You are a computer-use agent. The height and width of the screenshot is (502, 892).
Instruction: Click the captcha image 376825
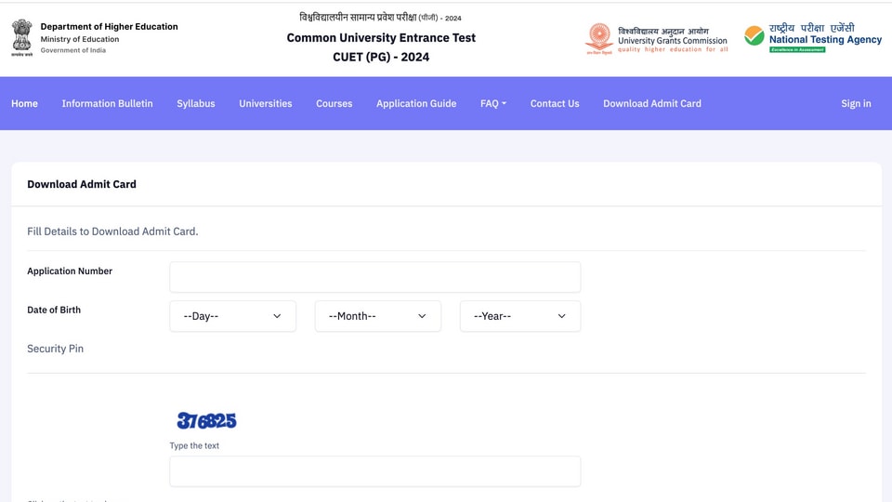coord(206,420)
